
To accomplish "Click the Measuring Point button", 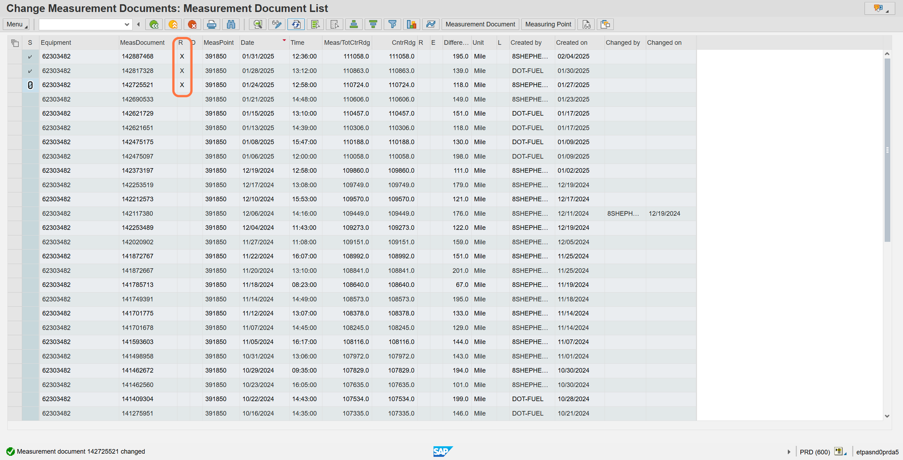I will tap(548, 24).
